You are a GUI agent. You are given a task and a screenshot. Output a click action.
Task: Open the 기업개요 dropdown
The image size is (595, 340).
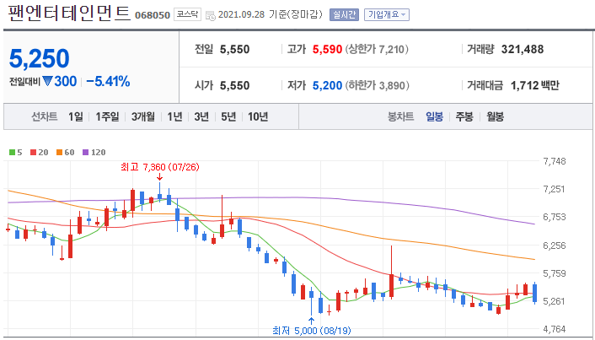tap(387, 15)
